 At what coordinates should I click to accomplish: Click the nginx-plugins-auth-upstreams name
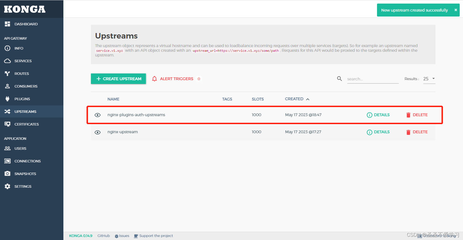pos(136,115)
